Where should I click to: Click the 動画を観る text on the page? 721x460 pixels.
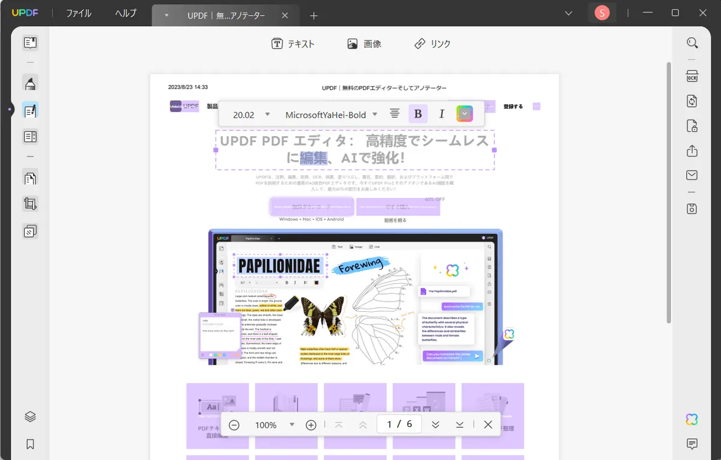(x=395, y=220)
